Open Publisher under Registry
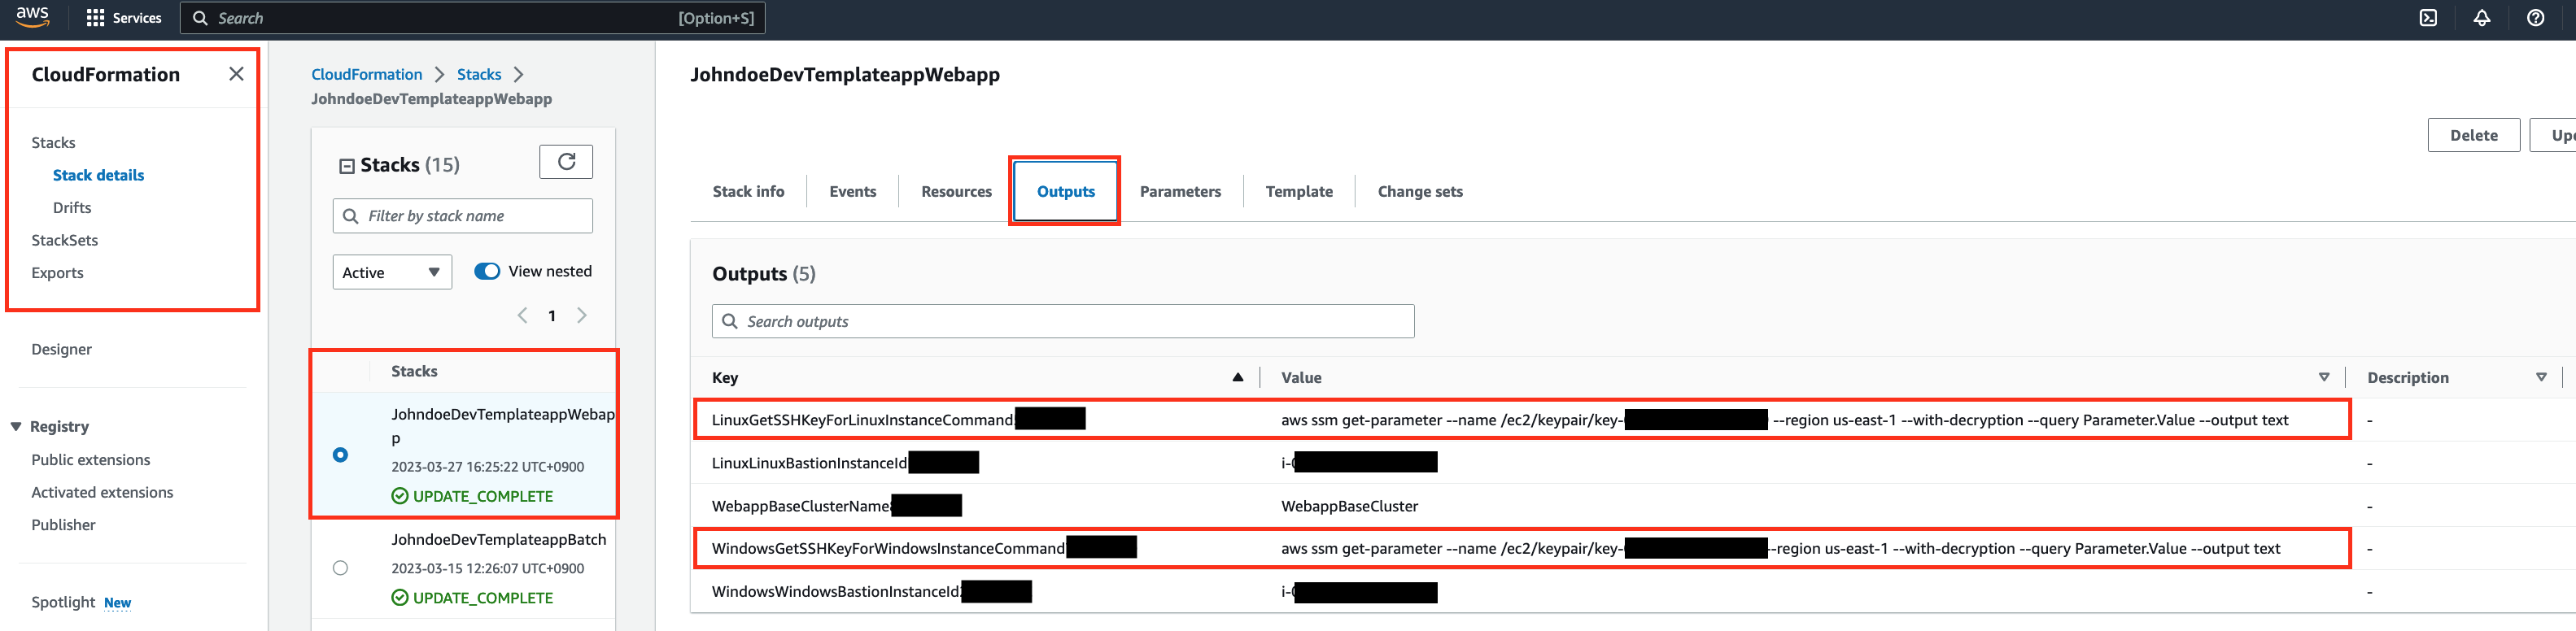 [63, 525]
